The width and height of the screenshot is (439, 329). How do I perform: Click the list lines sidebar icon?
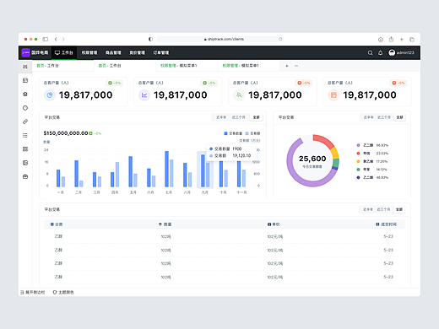point(25,135)
